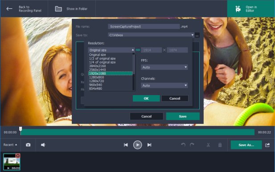The image size is (275, 172).
Task: Confirm settings with OK button
Action: [146, 98]
